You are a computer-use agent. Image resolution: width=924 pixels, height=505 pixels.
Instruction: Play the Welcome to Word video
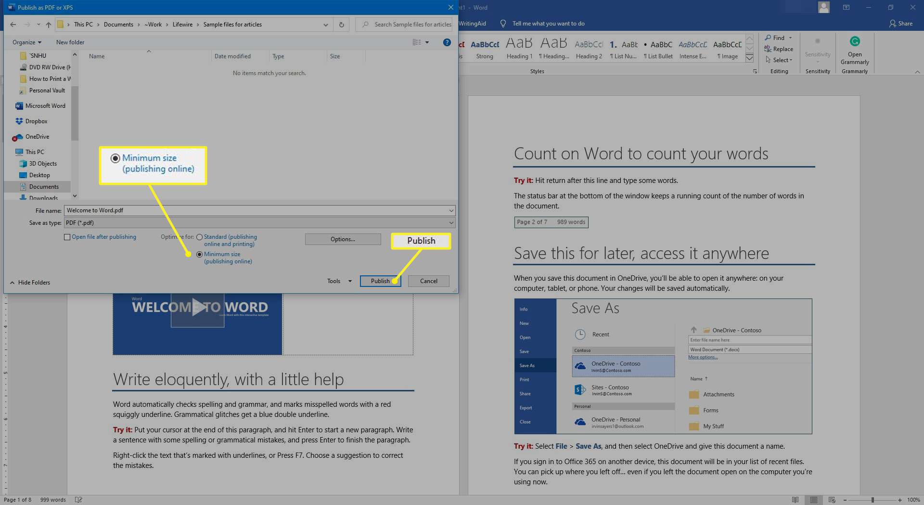(x=197, y=307)
